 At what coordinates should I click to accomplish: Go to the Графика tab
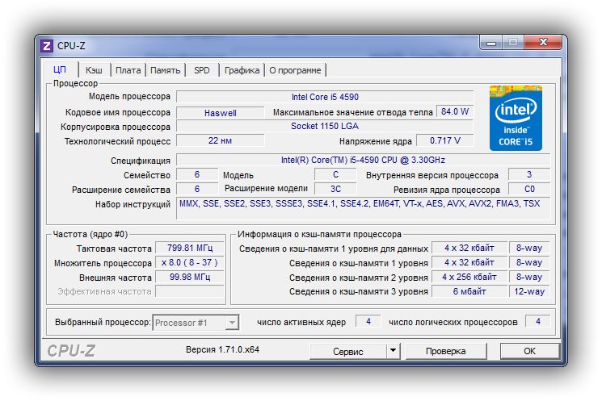(242, 70)
